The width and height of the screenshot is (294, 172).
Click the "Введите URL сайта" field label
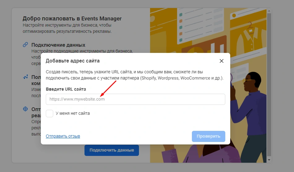pyautogui.click(x=66, y=89)
